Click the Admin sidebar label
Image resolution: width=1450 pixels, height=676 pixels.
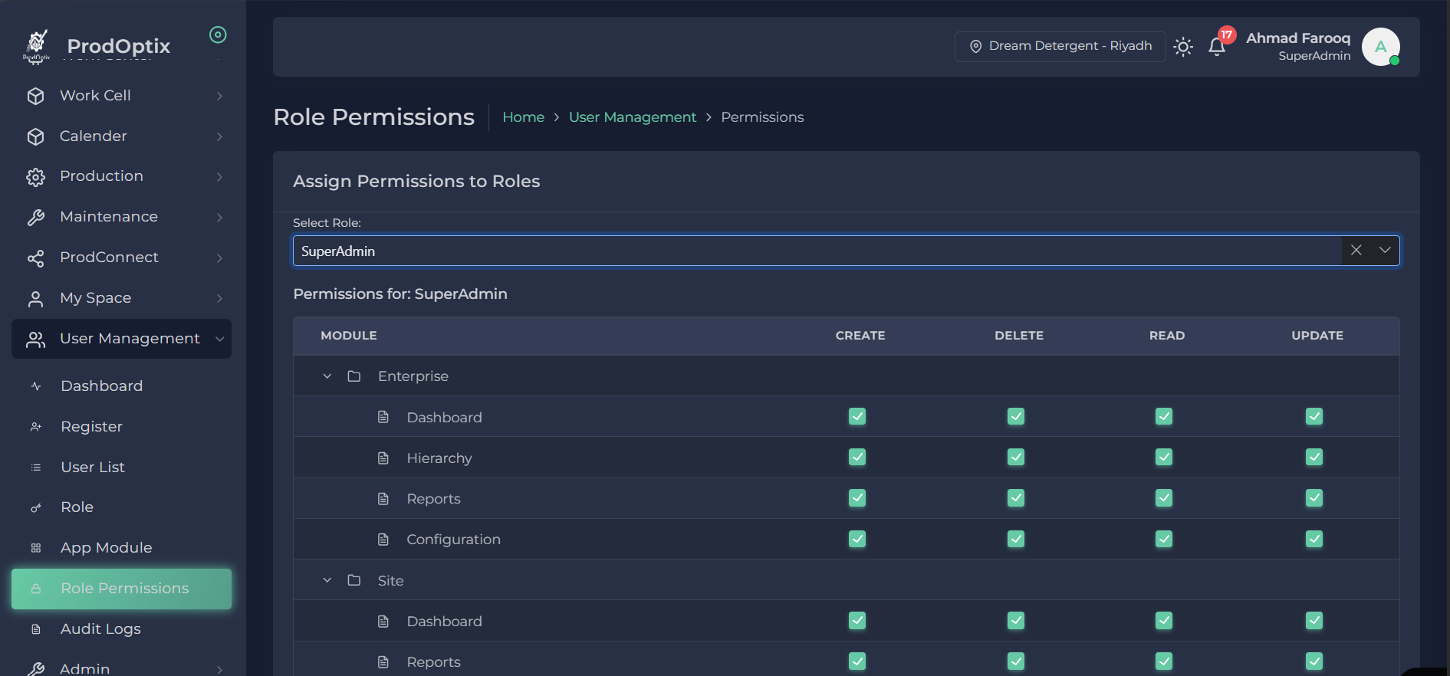pos(85,669)
